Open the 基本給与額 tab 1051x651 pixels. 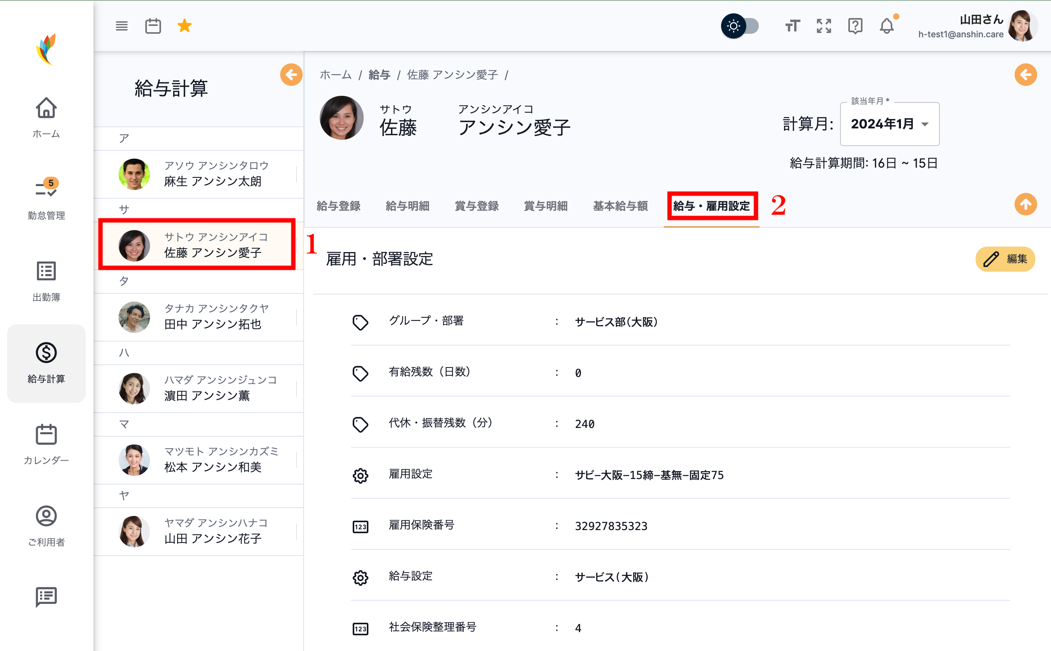620,206
